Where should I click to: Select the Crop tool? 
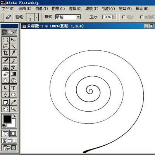coord(5,53)
